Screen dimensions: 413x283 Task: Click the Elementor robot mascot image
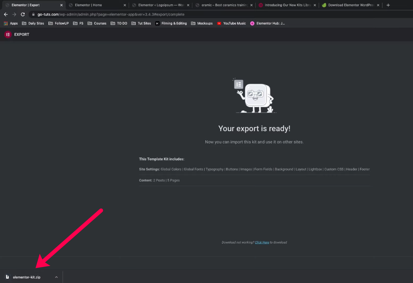(255, 95)
